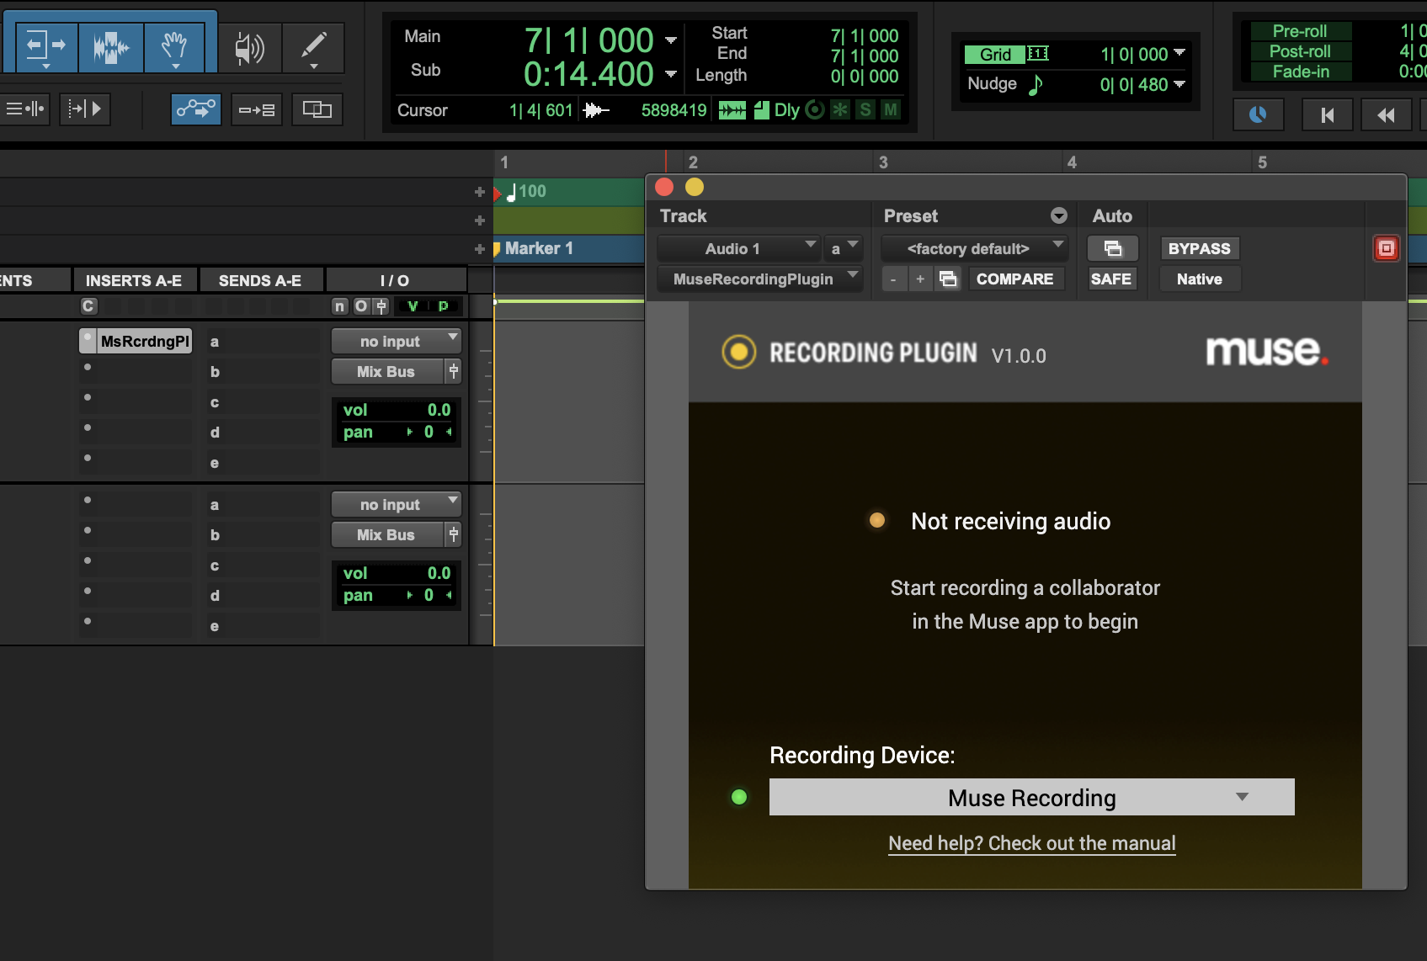Image resolution: width=1427 pixels, height=961 pixels.
Task: Click the SENDS A-E column header
Action: click(x=260, y=280)
